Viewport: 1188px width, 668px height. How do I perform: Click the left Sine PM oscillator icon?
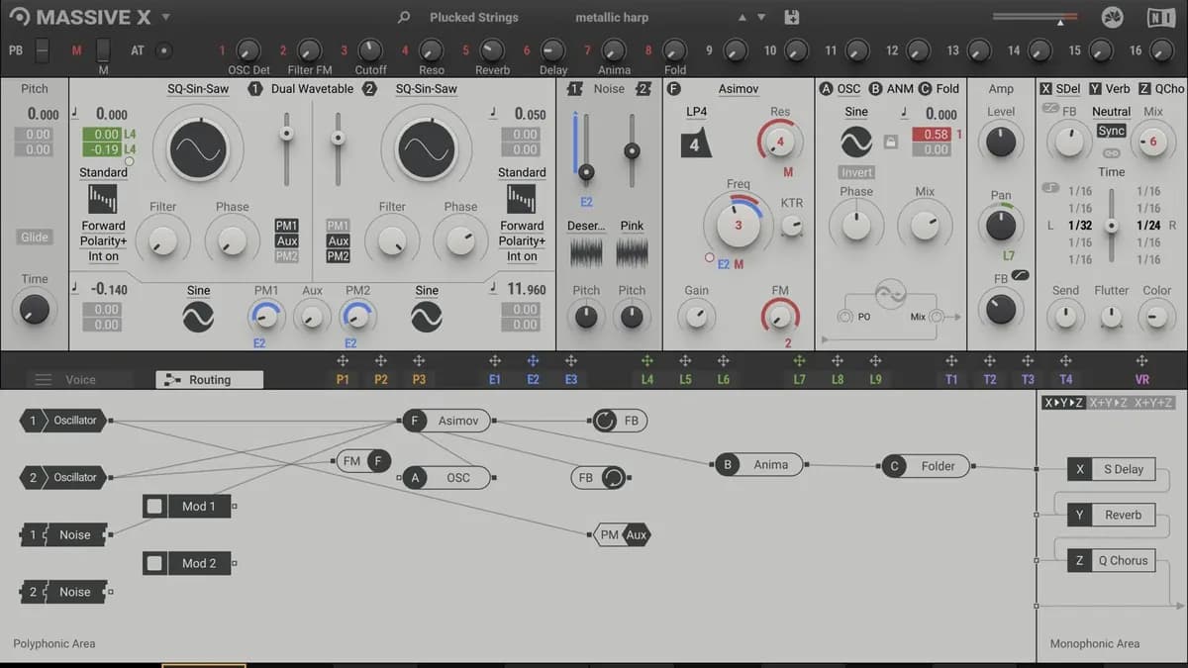click(198, 317)
